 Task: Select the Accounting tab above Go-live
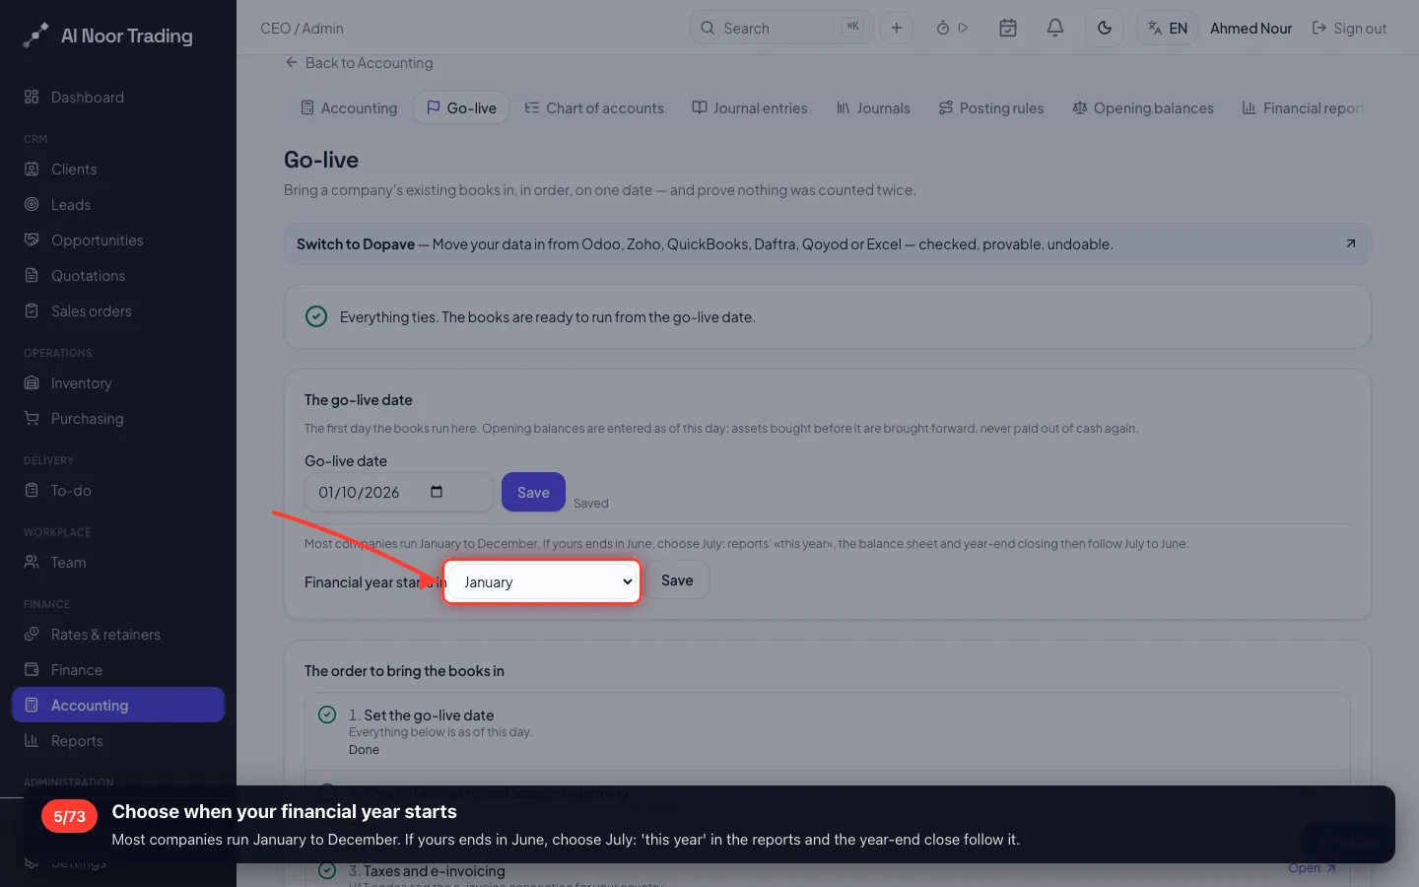point(349,107)
